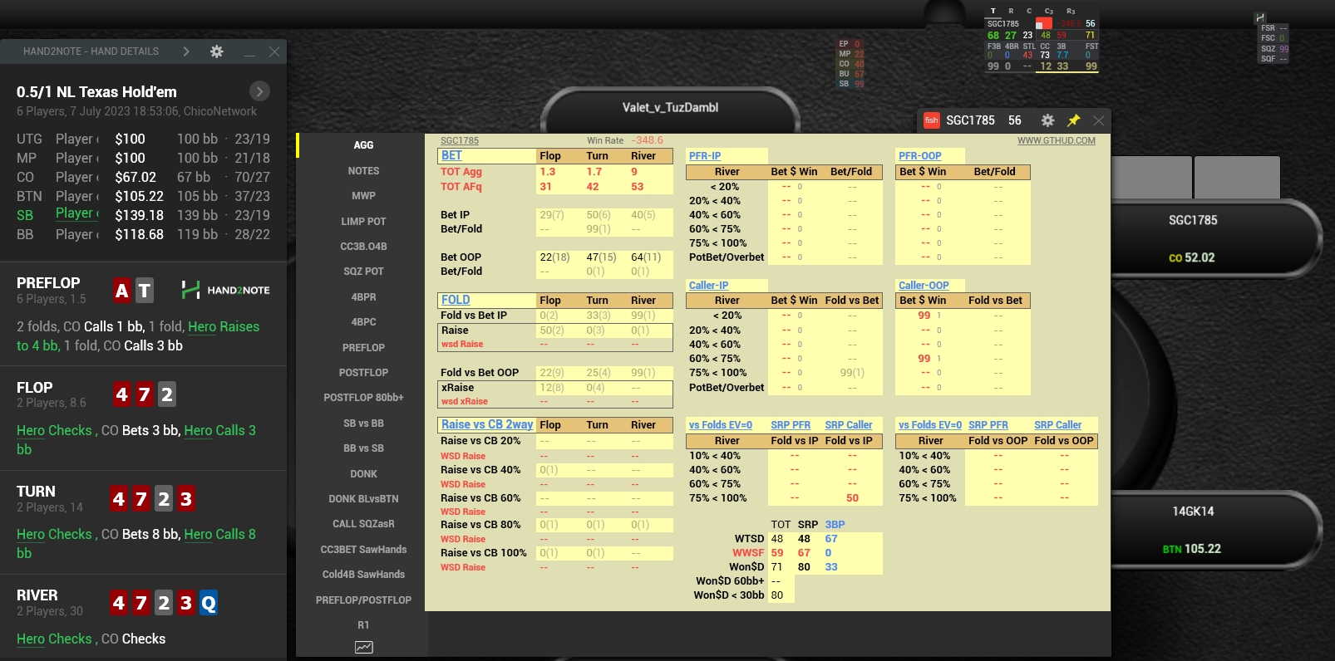Click the 3BP column header link

835,525
